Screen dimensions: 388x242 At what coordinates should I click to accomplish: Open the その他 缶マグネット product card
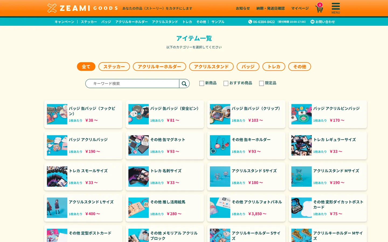pos(165,145)
